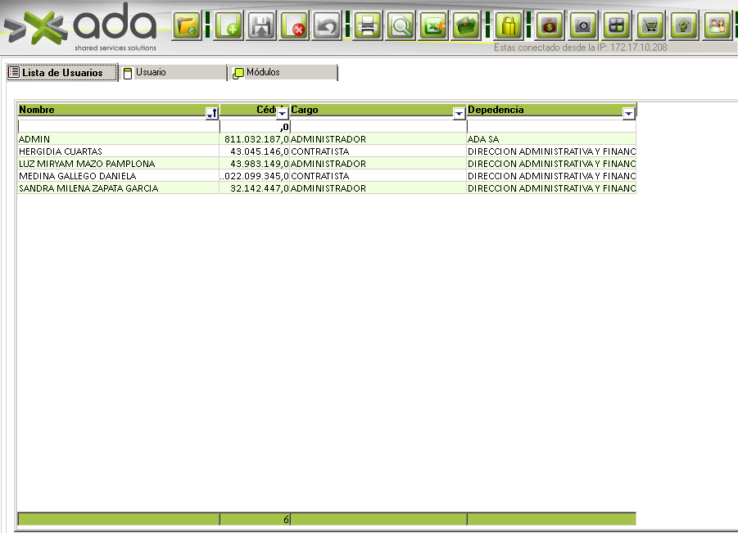Open the Usuario tab
This screenshot has height=533, width=738.
pos(173,72)
